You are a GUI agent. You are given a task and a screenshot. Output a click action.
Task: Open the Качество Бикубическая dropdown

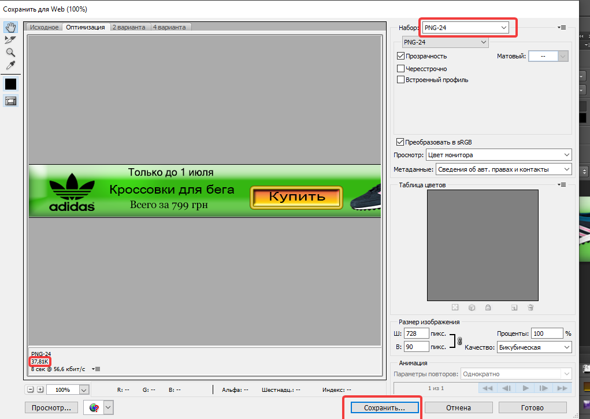(535, 347)
